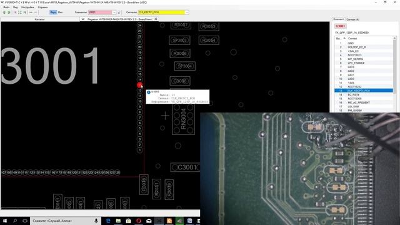Click the second green toolbar icon

(9, 12)
